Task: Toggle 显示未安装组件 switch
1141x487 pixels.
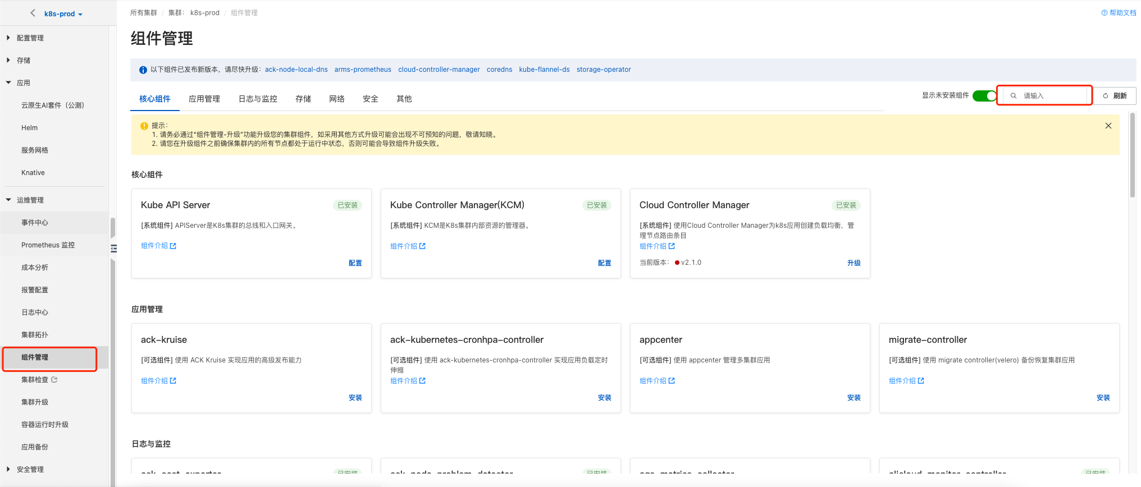Action: coord(984,96)
